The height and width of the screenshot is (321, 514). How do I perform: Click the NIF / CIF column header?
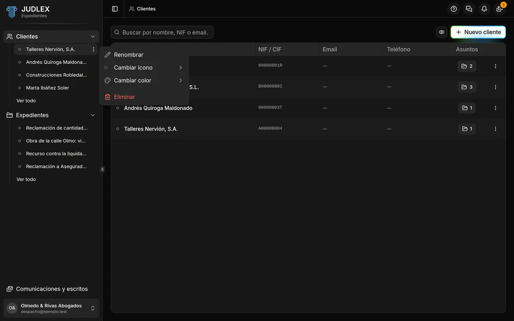point(270,49)
